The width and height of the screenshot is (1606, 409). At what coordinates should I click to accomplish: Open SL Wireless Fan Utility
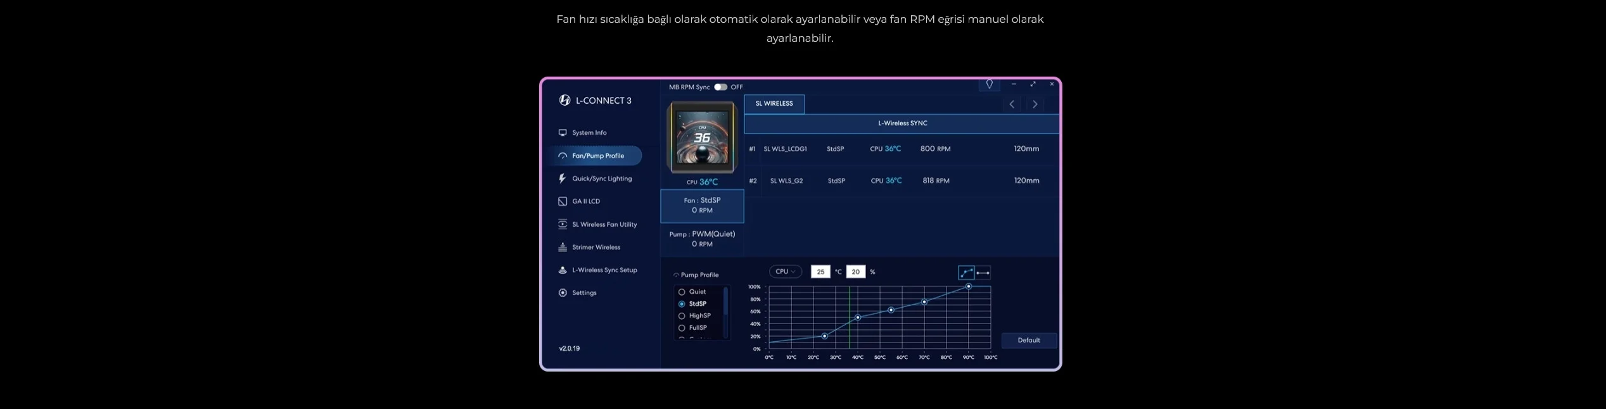(604, 224)
